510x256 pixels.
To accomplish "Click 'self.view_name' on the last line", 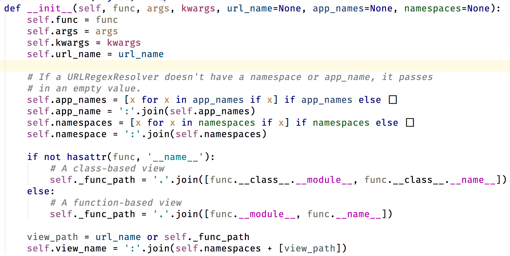I will (67, 248).
